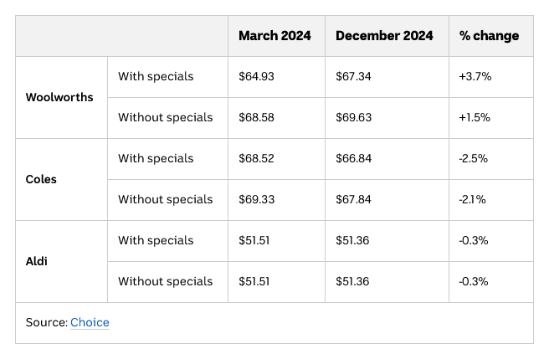
Task: Click the December 2024 column header
Action: click(384, 36)
